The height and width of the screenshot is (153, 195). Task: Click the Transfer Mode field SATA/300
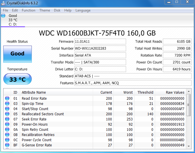pyautogui.click(x=100, y=62)
